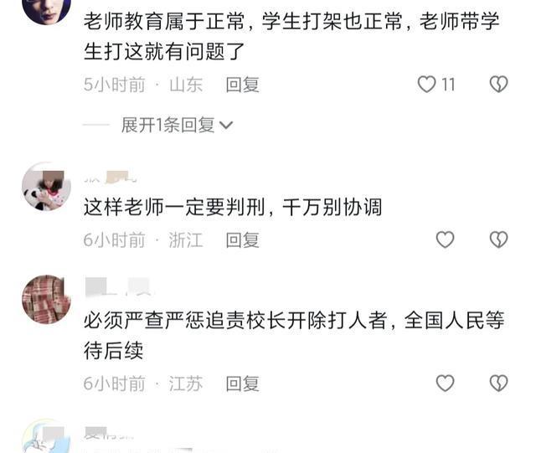Like the Jiangsu comment about 严查严惩
The height and width of the screenshot is (453, 536).
pos(445,383)
